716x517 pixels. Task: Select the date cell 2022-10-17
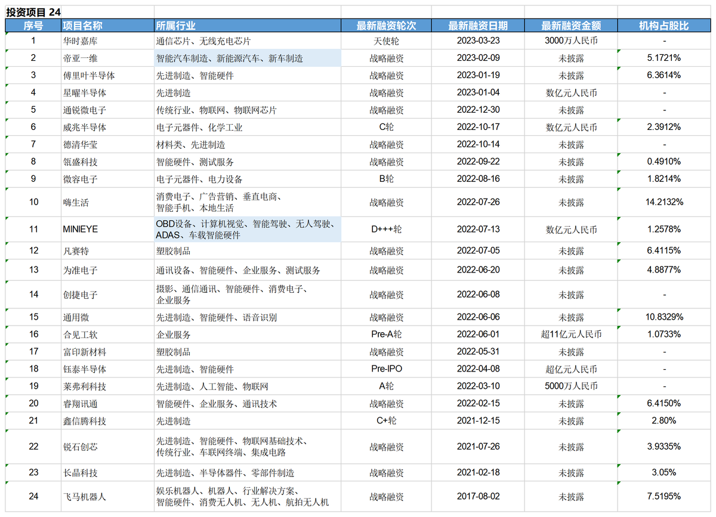(x=478, y=128)
